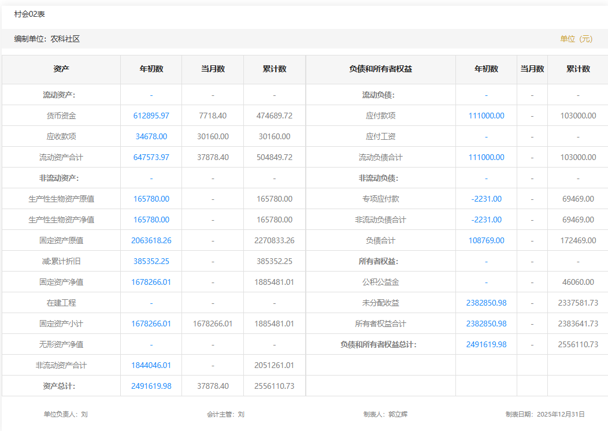Click 生产性生物资产原值 opening balance link
The image size is (608, 431).
[x=151, y=199]
